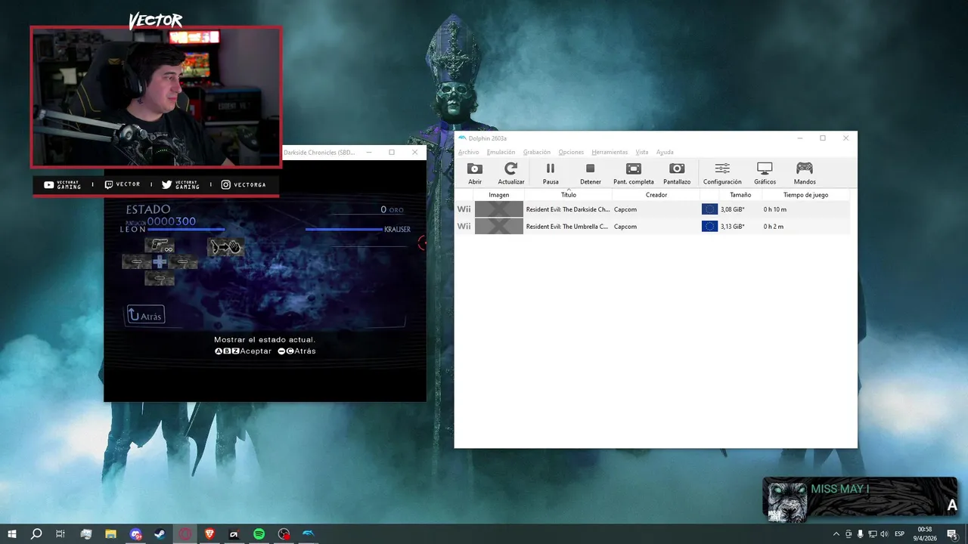The height and width of the screenshot is (544, 968).
Task: Open the Grabación menu
Action: click(x=537, y=152)
